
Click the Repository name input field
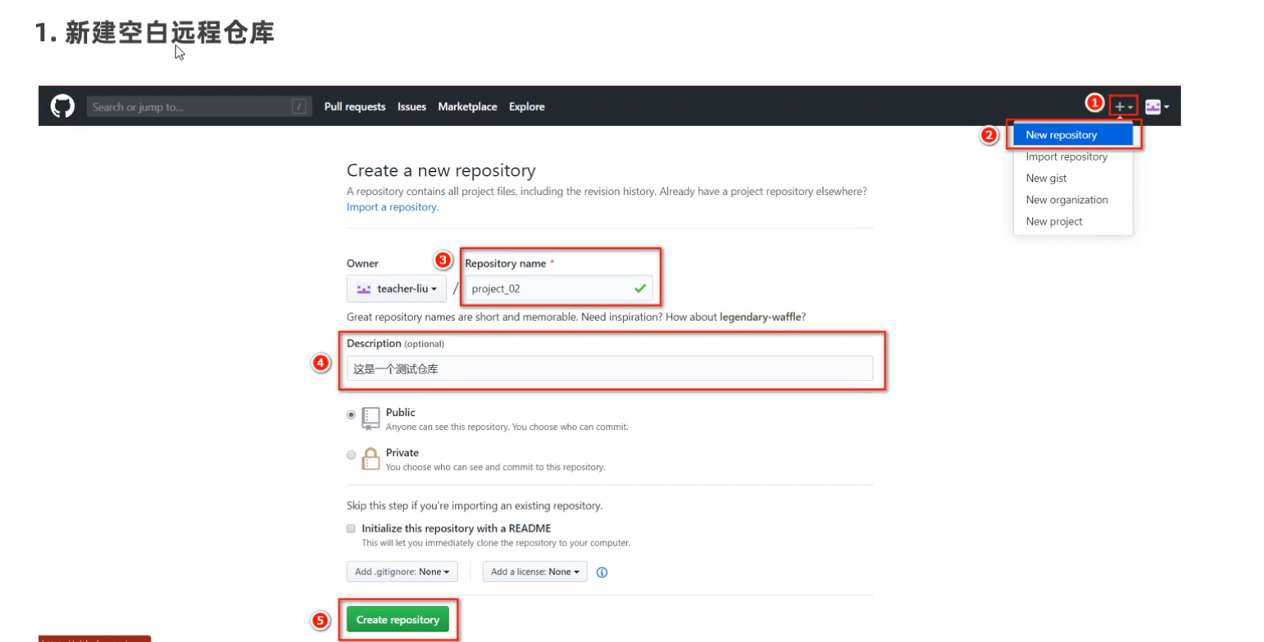pos(558,288)
